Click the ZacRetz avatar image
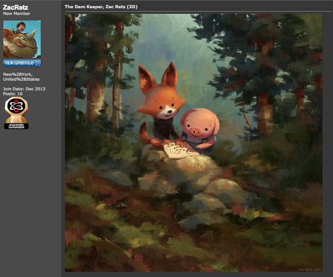333x277 pixels. pos(22,39)
